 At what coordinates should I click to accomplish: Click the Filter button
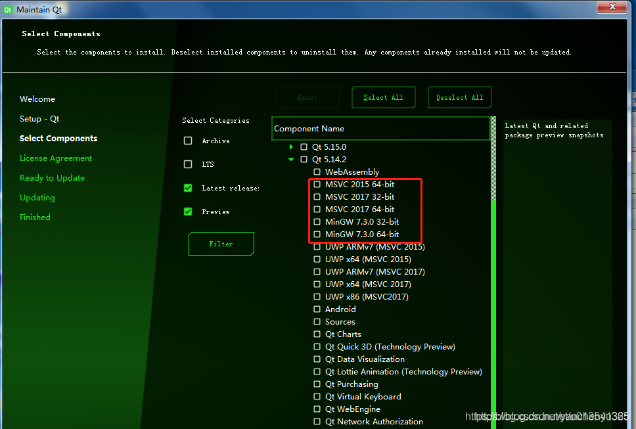tap(221, 244)
